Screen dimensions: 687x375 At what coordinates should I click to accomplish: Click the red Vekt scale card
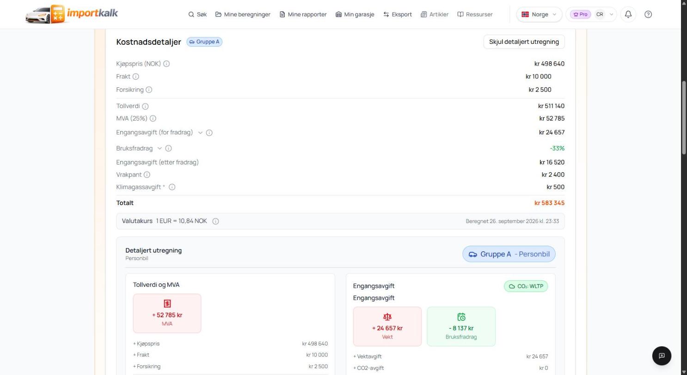(387, 327)
